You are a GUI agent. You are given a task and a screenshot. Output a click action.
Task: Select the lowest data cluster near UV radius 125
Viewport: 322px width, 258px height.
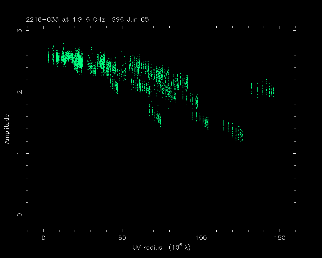tap(239, 134)
